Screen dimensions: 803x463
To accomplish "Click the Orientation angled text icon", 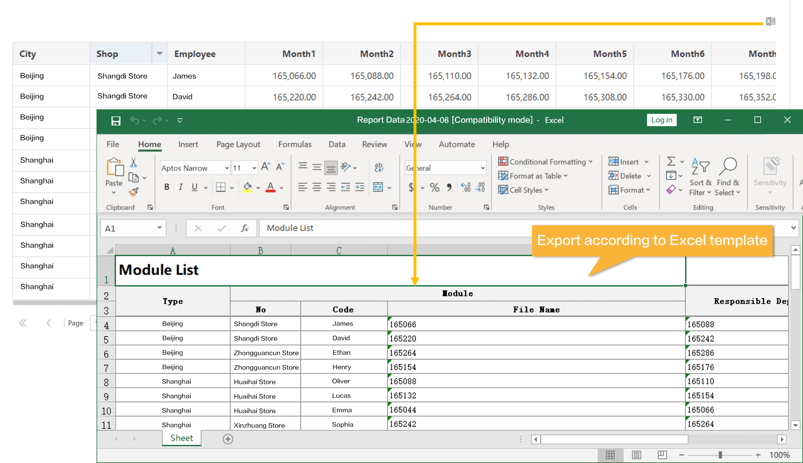I will coord(346,167).
